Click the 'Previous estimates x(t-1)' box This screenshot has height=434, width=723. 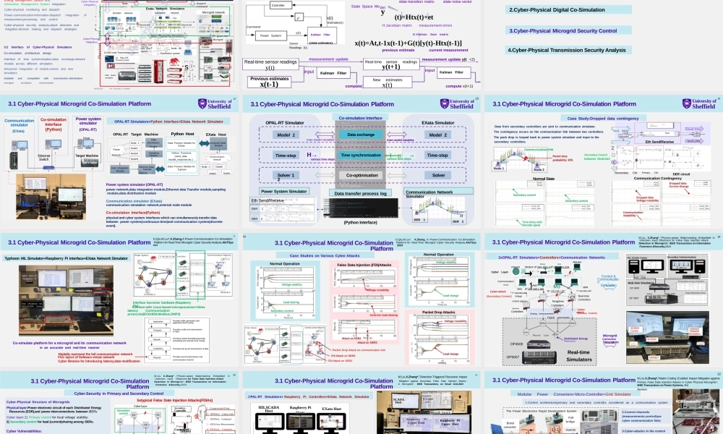pos(269,82)
